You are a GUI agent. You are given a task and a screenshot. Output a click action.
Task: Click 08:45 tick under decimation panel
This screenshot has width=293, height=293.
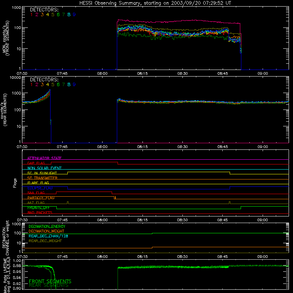pos(223,257)
